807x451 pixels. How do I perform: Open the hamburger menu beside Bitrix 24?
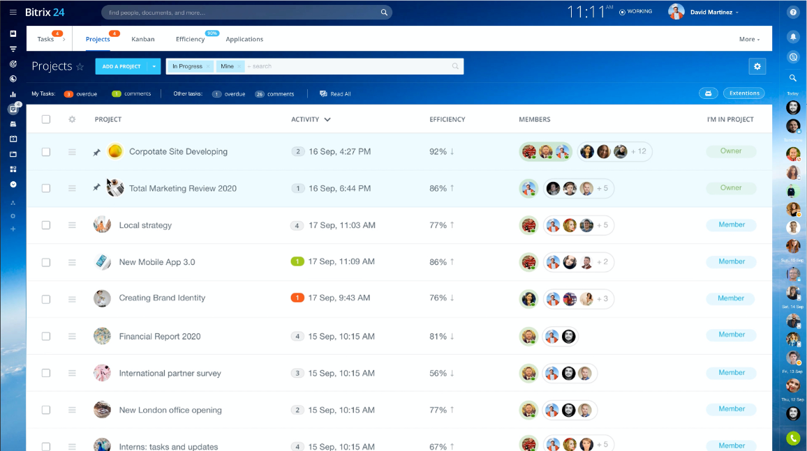pyautogui.click(x=13, y=13)
